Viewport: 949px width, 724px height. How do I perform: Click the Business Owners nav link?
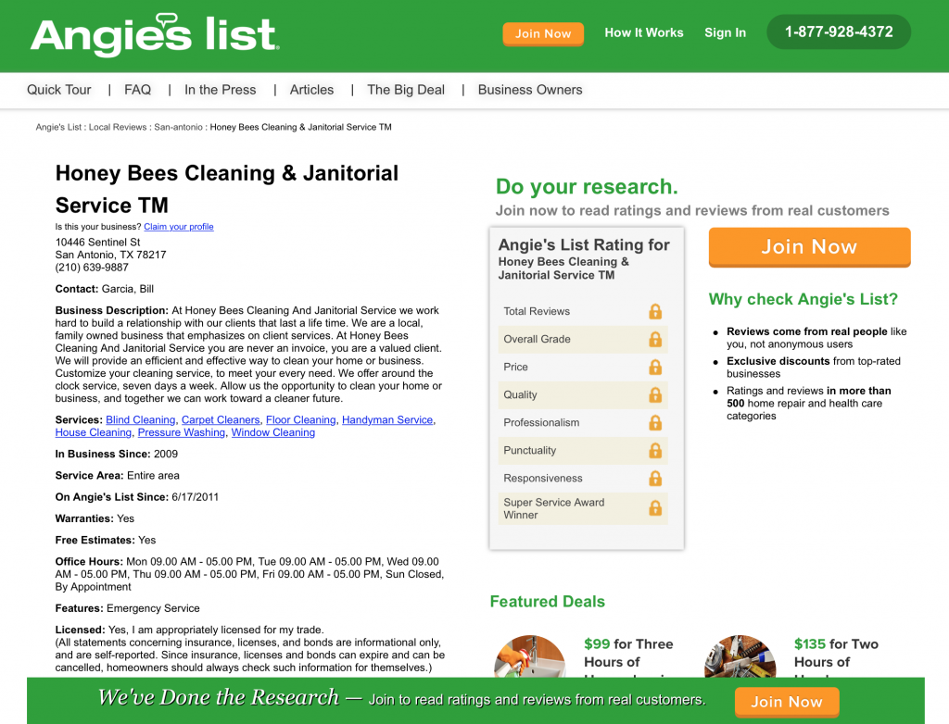tap(530, 90)
